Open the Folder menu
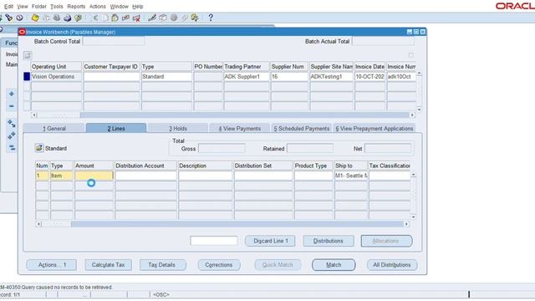This screenshot has height=301, width=535. pos(39,7)
